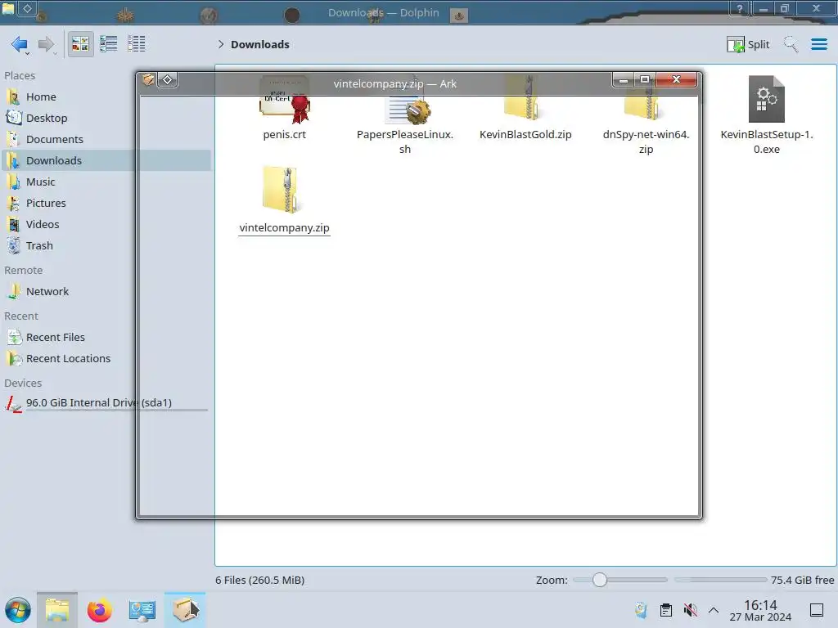Click the show desktop button
Viewport: 838px width, 628px height.
817,610
